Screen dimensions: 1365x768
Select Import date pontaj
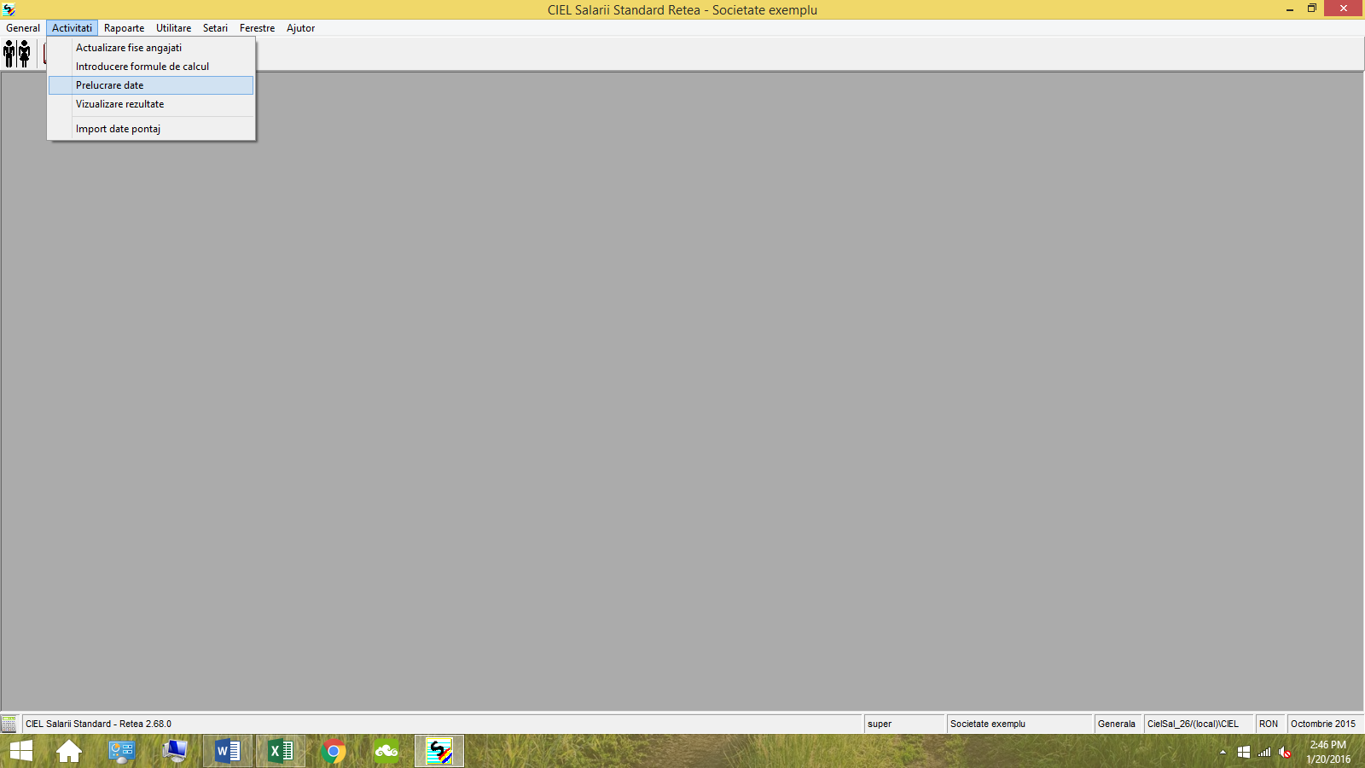coord(151,129)
